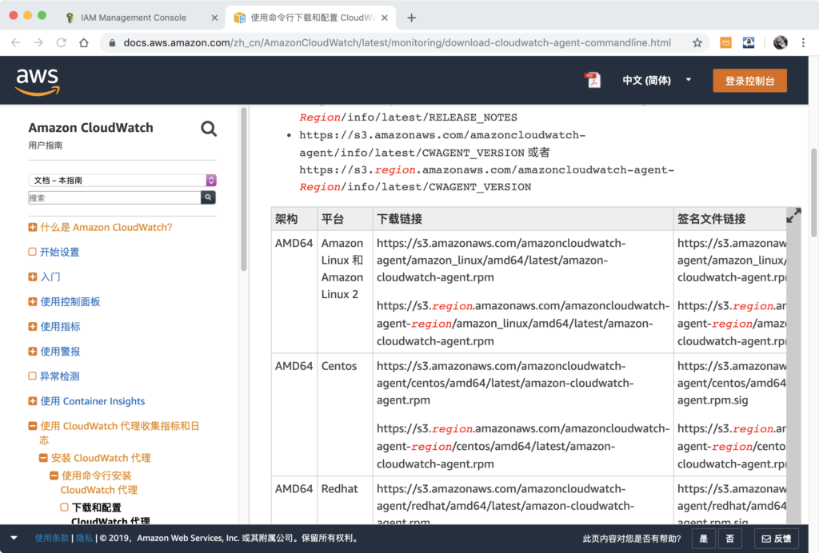Screen dimensions: 819x553
Task: Submit search with the small magnifier button
Action: coord(209,197)
